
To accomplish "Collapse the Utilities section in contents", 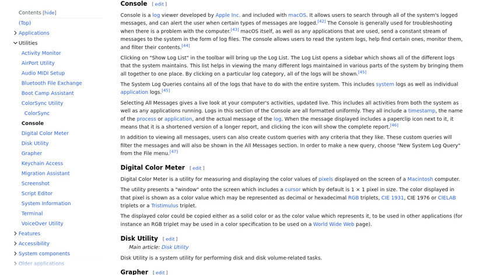I will (15, 43).
